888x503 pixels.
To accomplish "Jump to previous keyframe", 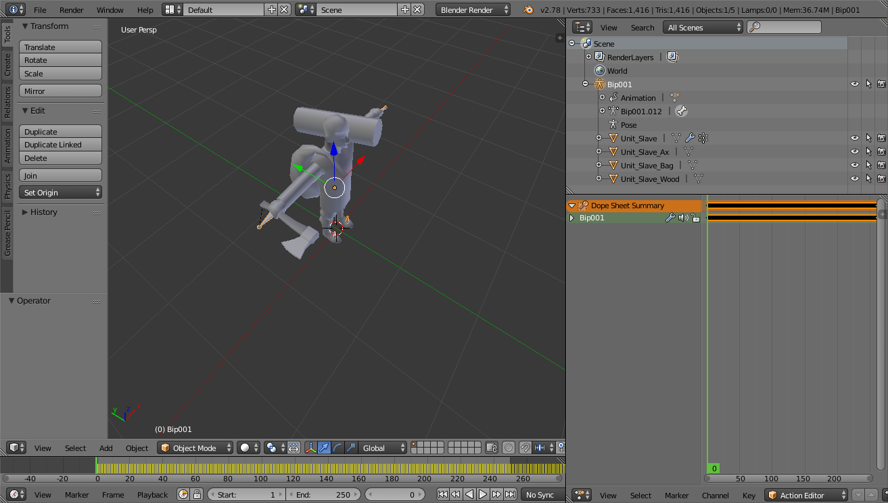I will click(x=456, y=494).
